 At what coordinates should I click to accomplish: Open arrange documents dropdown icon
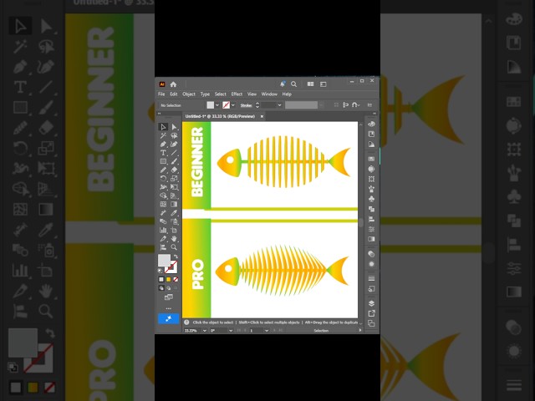pos(310,84)
